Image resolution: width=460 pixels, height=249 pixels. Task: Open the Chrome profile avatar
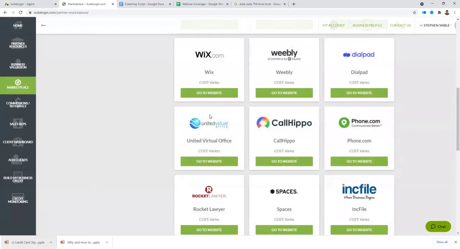pos(447,13)
